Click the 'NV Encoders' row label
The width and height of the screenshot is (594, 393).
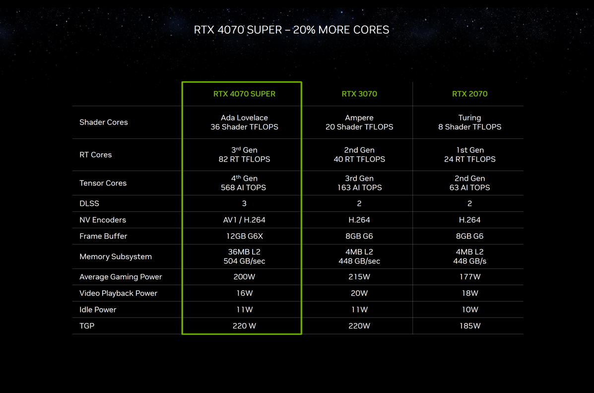click(103, 220)
